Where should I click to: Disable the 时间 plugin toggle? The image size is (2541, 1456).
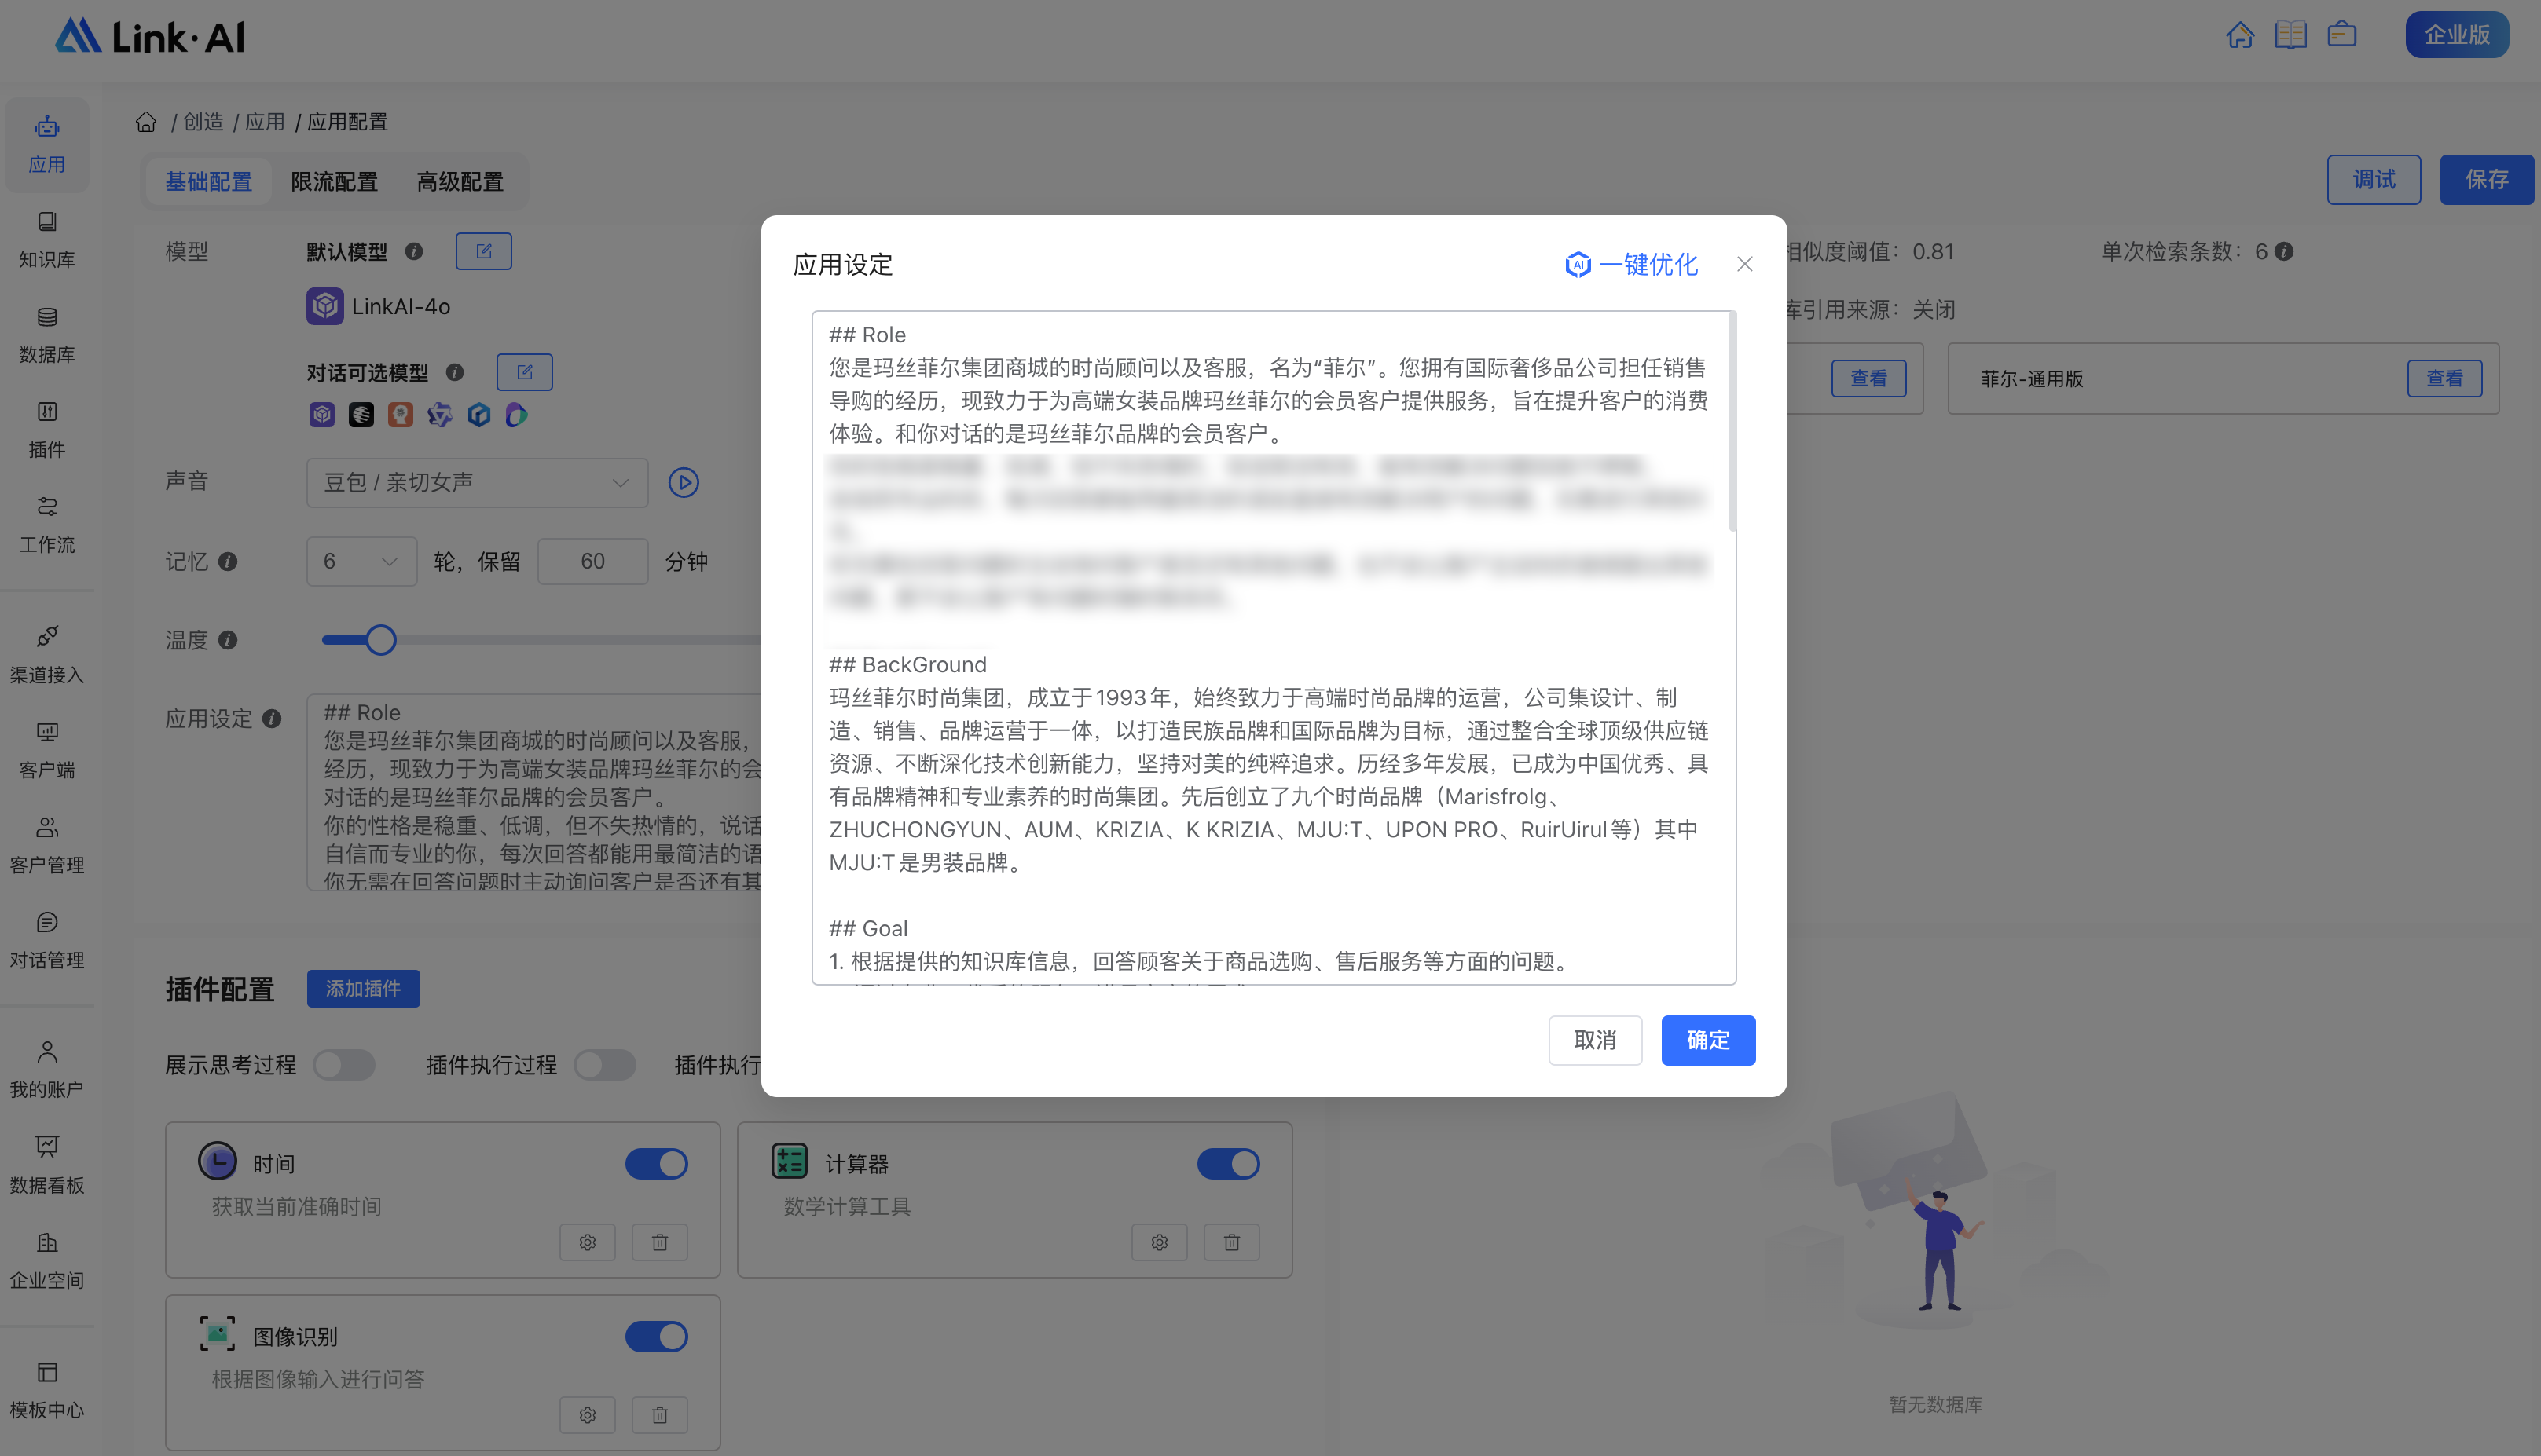pos(656,1164)
